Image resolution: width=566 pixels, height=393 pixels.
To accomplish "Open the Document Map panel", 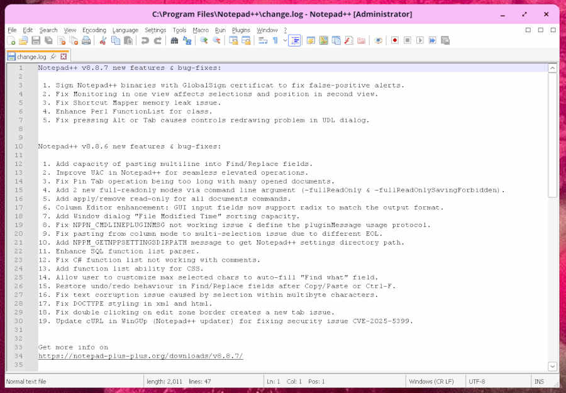I will pyautogui.click(x=324, y=40).
